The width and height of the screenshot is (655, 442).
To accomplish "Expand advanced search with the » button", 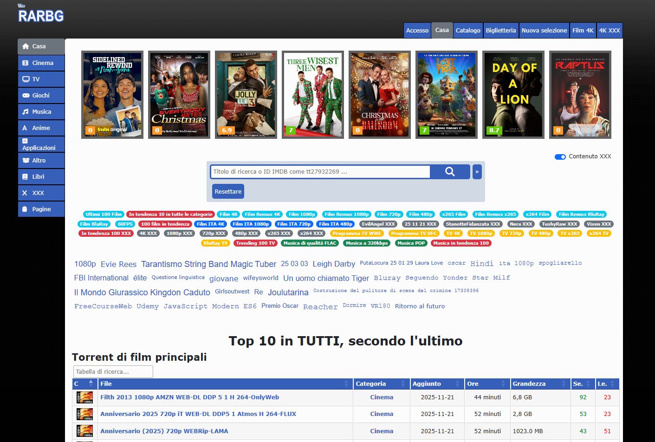I will (477, 172).
